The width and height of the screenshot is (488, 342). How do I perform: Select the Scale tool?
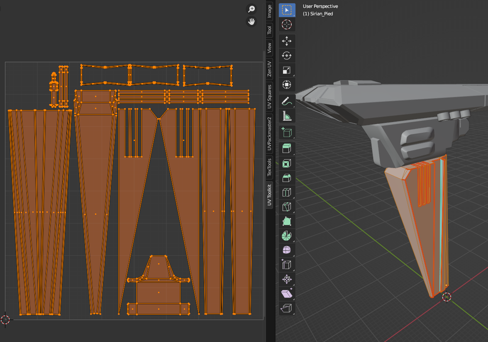[x=287, y=70]
